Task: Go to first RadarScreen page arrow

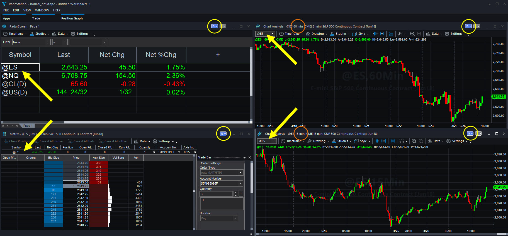Action: [3, 126]
